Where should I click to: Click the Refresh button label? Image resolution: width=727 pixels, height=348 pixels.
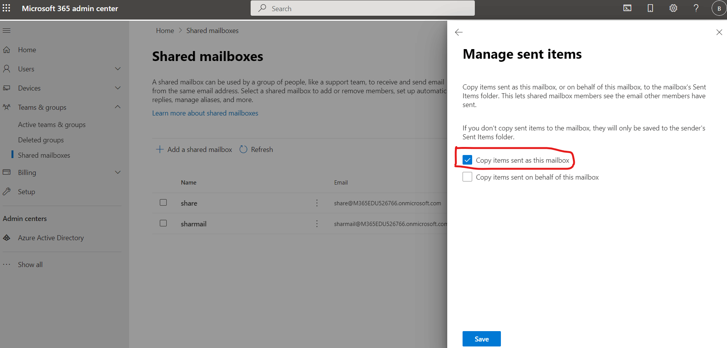262,150
